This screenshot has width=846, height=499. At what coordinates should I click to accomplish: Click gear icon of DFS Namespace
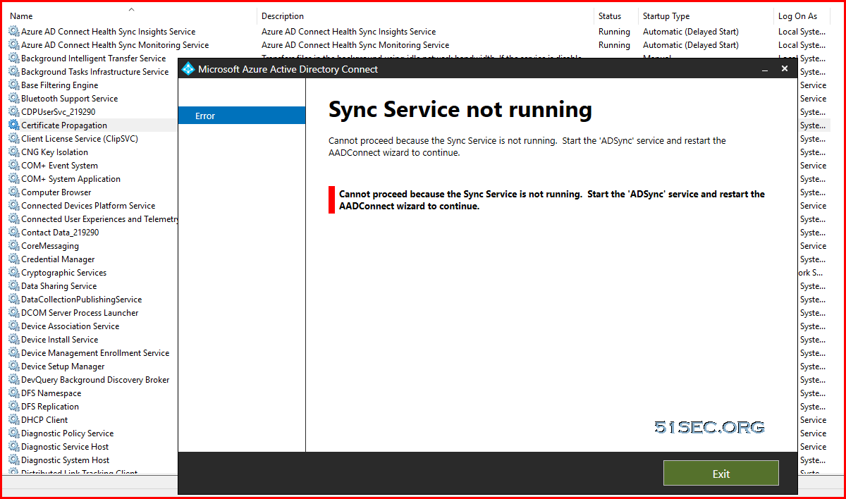click(14, 393)
